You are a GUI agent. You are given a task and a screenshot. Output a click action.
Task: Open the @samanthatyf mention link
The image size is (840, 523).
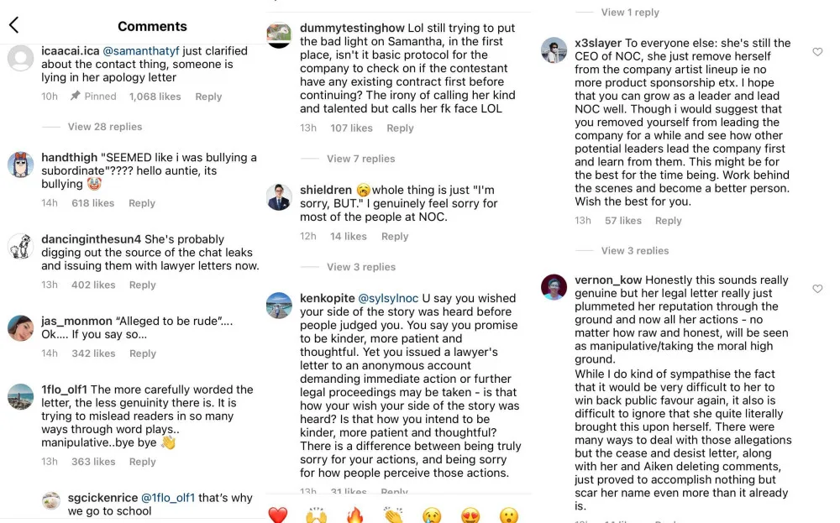tap(145, 51)
